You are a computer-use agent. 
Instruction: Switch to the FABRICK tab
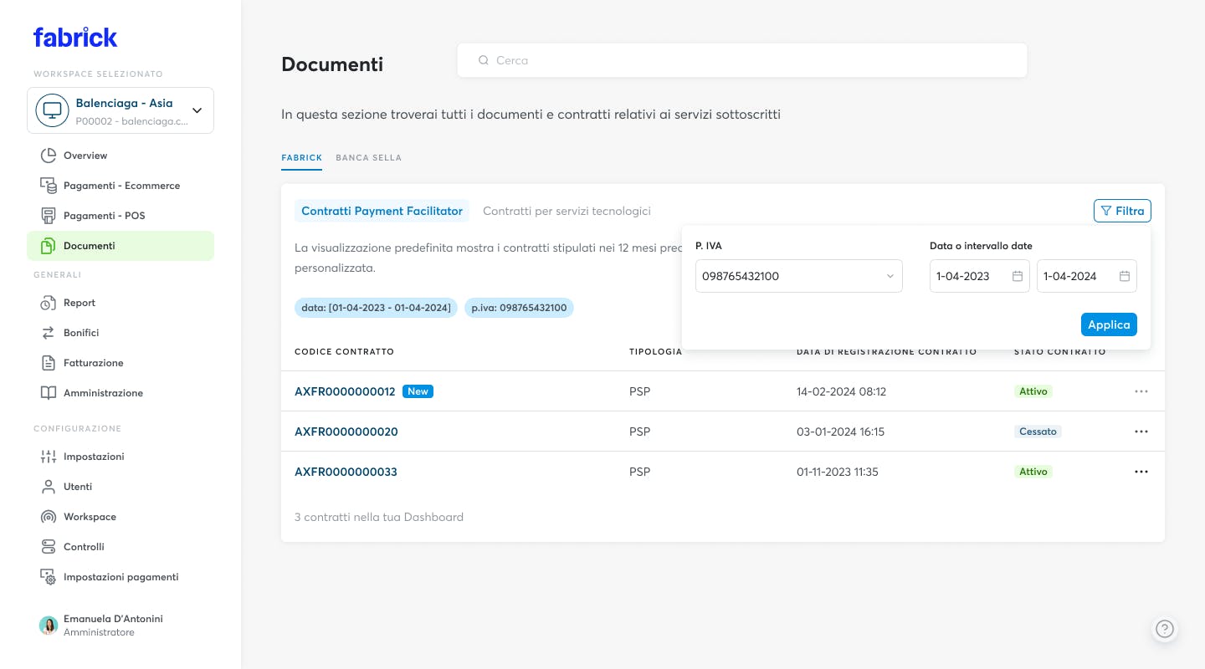(x=301, y=157)
